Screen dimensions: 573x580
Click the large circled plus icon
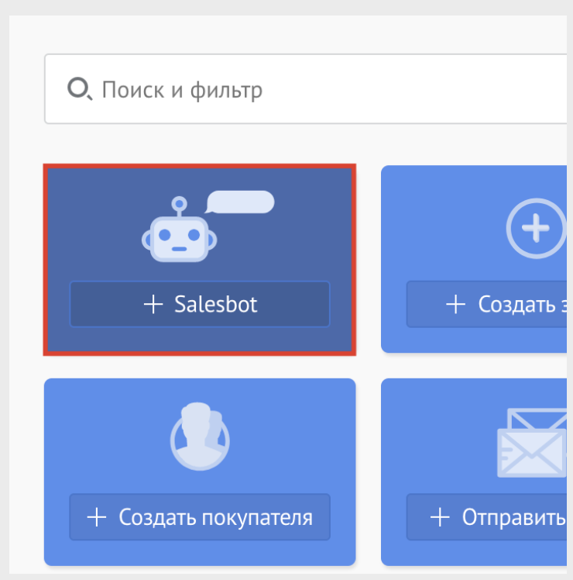tap(536, 228)
